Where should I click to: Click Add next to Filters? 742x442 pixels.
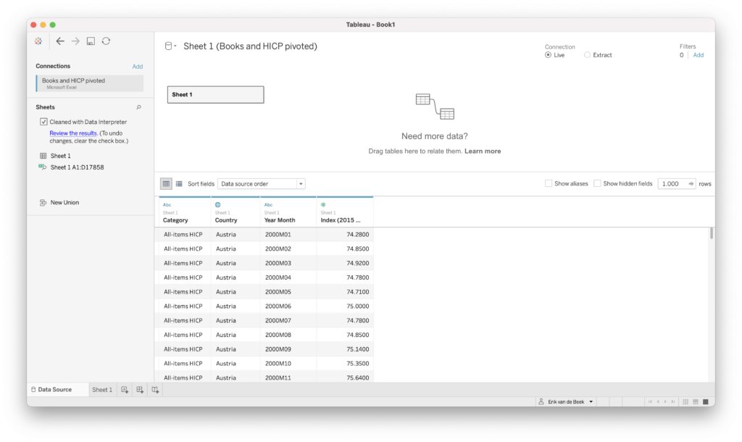coord(698,54)
